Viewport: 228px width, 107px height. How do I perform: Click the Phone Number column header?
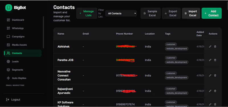(x=125, y=34)
